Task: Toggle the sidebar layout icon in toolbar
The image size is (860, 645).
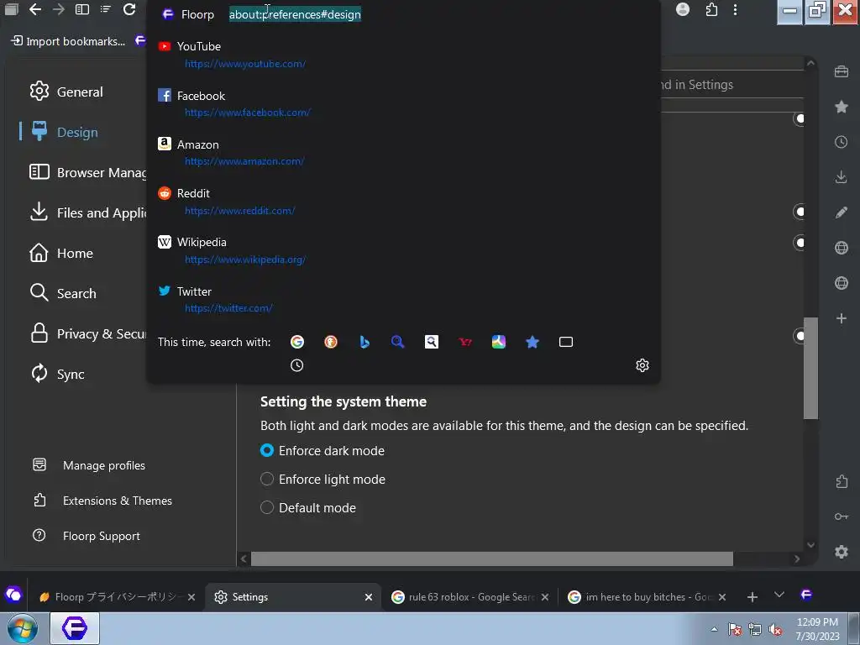Action: point(82,9)
